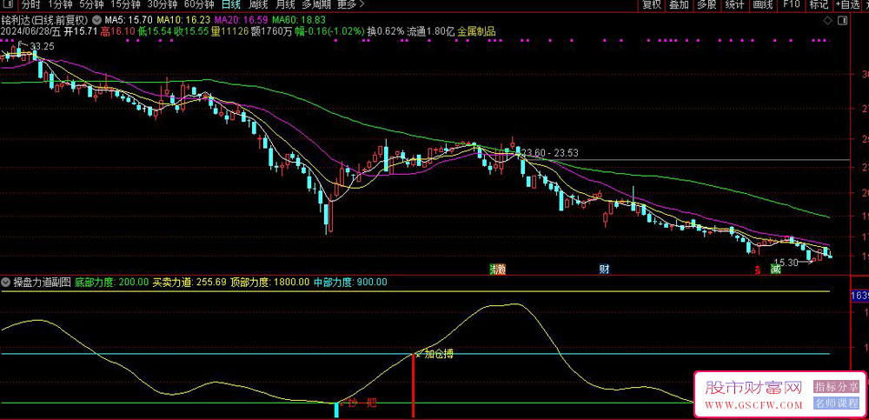Click the 收15.55 close price

[192, 31]
